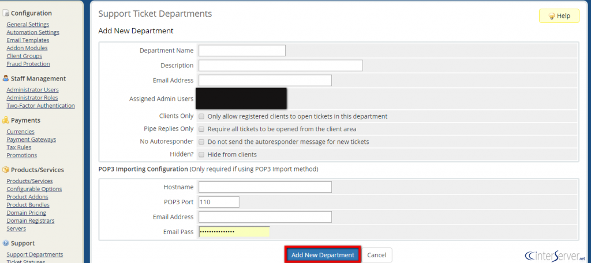
Task: Click the Staff Management heading
Action: point(39,78)
